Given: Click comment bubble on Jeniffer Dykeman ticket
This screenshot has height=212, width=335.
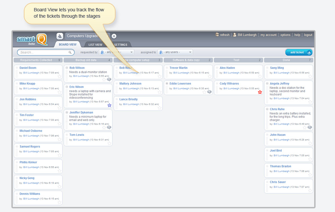Looking at the screenshot, I should click(x=109, y=127).
